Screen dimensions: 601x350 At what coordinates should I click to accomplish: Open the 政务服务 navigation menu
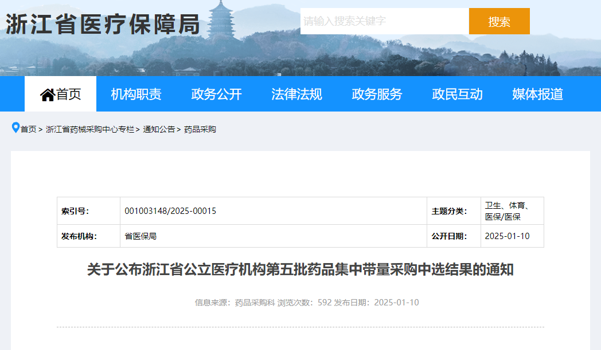[376, 94]
